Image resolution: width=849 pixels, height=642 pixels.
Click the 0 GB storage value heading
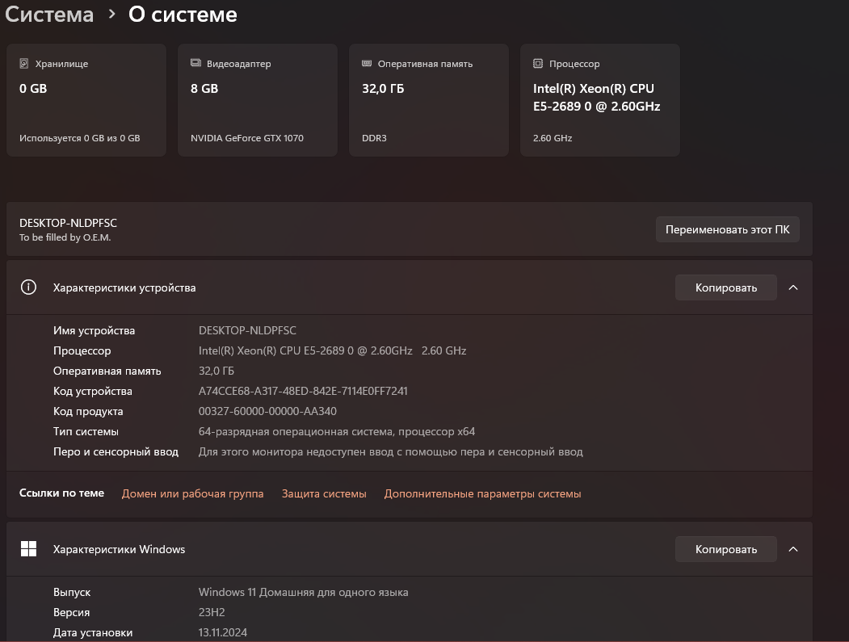pyautogui.click(x=33, y=88)
